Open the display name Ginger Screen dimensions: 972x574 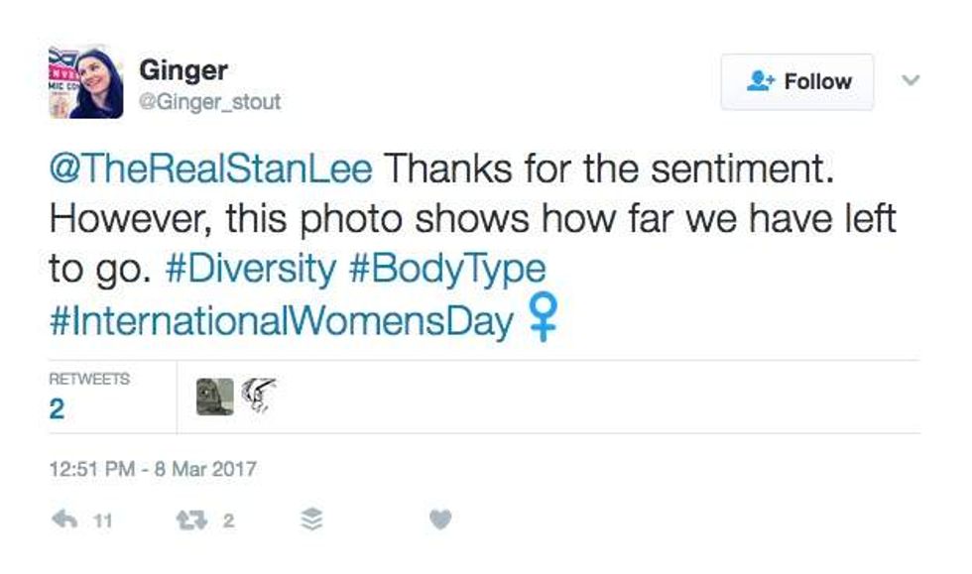point(183,70)
